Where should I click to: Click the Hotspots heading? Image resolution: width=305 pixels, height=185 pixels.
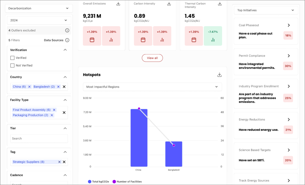point(92,75)
